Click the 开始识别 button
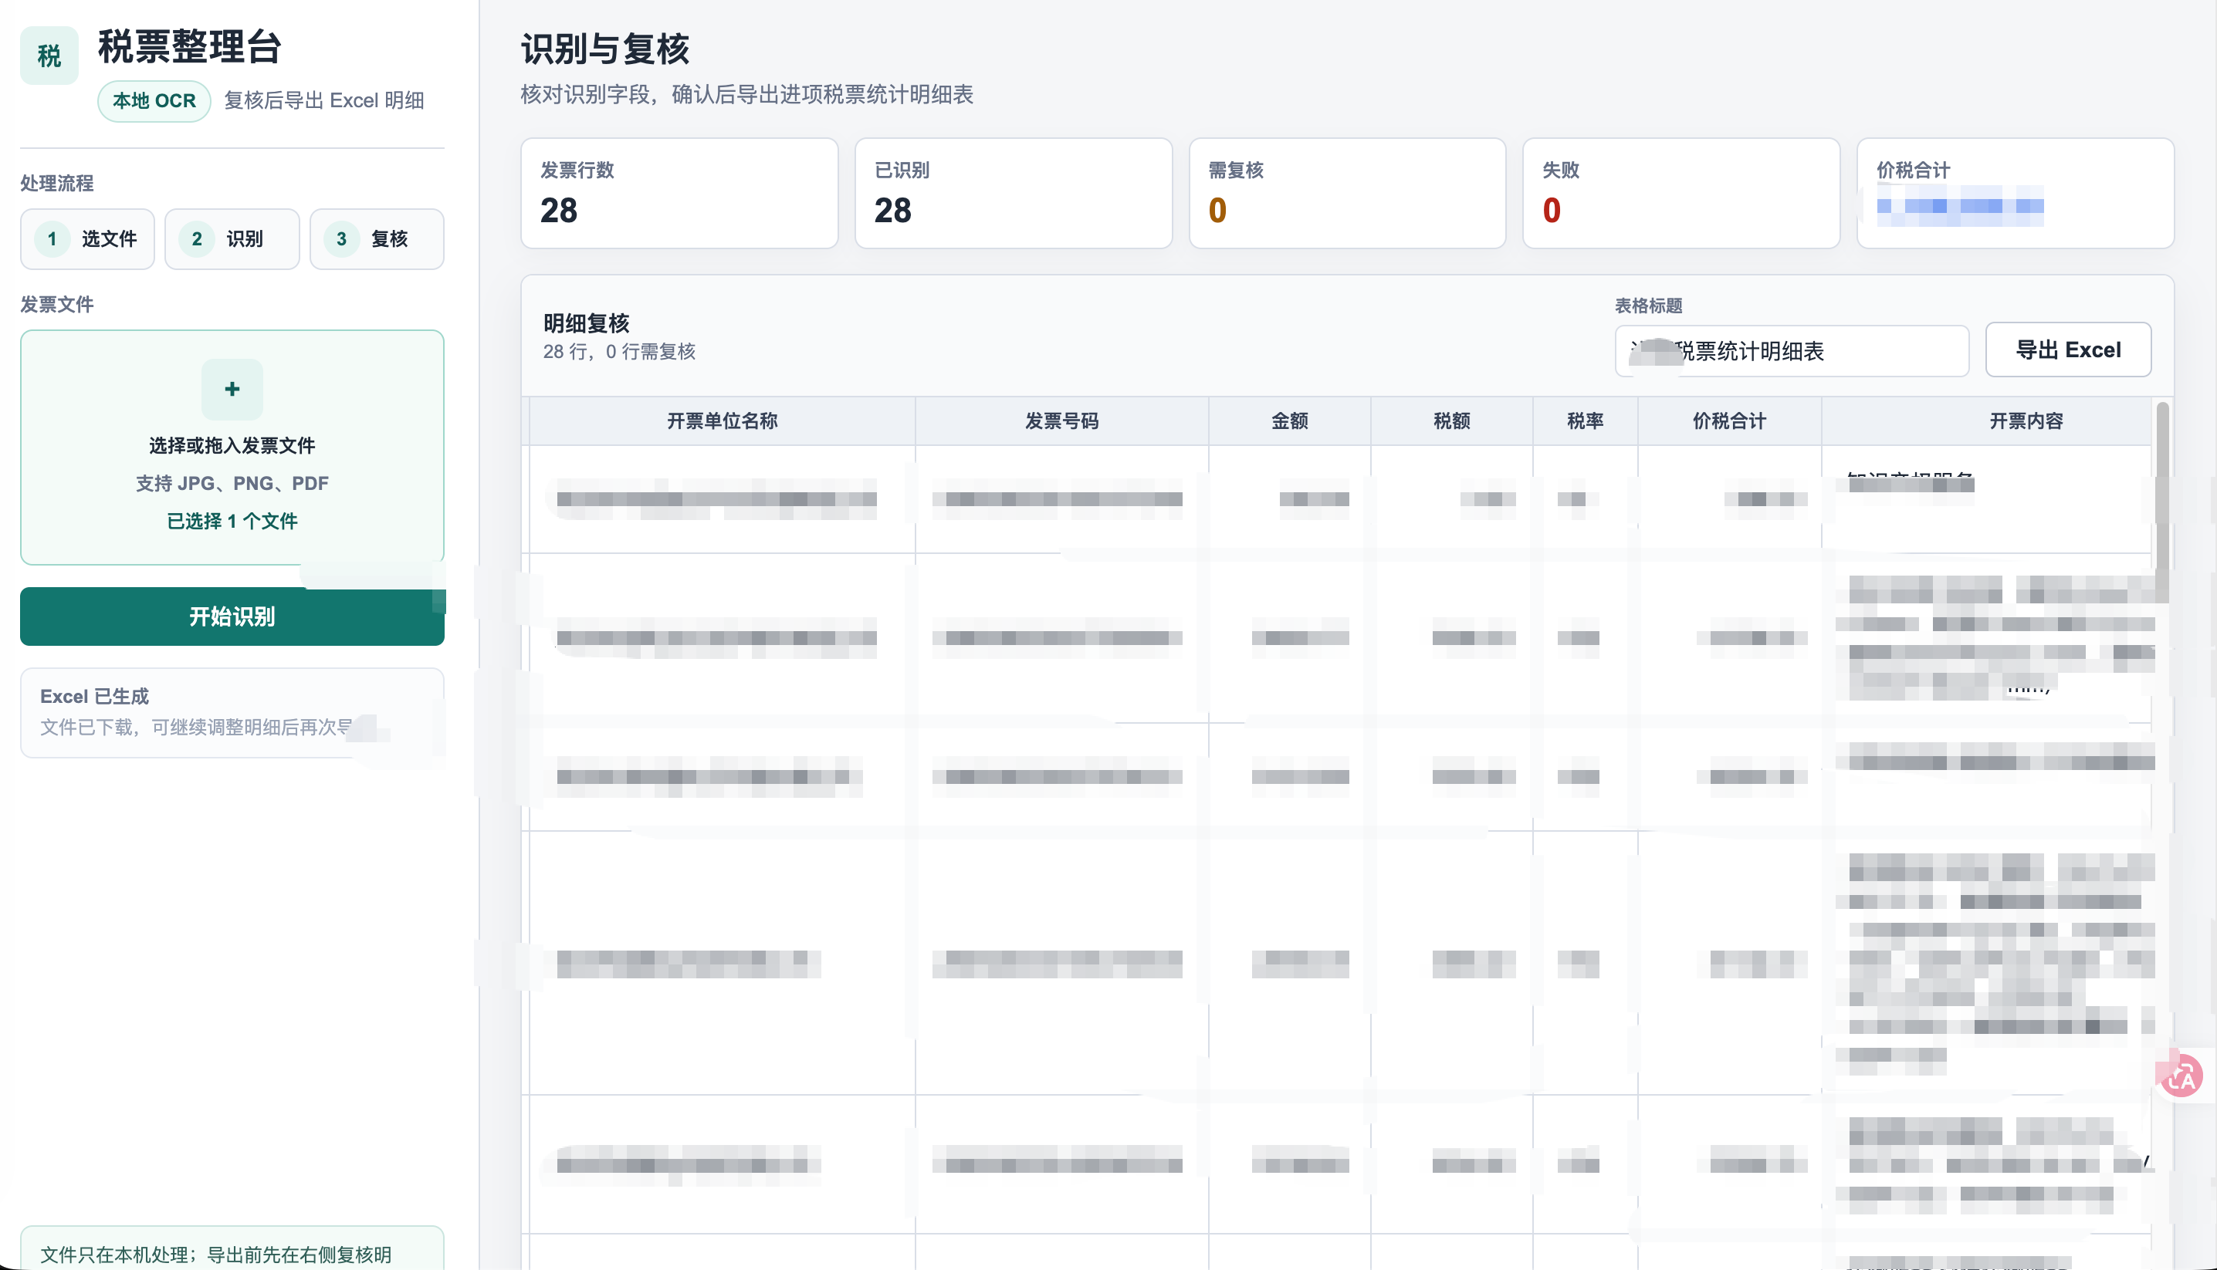2217x1270 pixels. [232, 616]
